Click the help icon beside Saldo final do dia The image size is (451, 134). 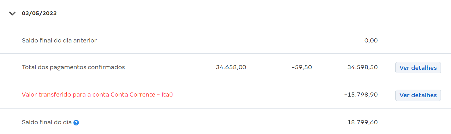tap(76, 123)
